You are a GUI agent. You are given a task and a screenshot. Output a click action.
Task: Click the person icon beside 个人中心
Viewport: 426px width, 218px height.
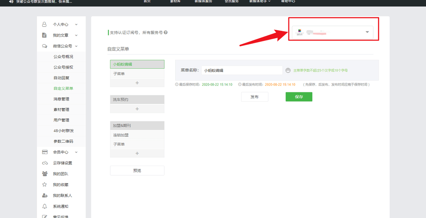click(x=44, y=25)
